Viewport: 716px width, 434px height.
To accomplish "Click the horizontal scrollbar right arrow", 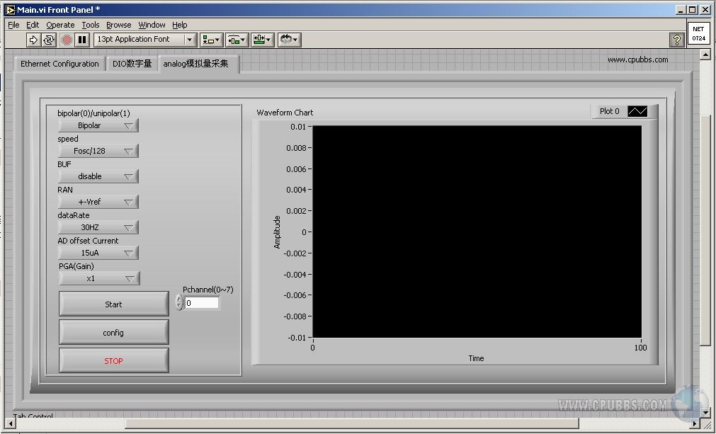I will (x=695, y=423).
